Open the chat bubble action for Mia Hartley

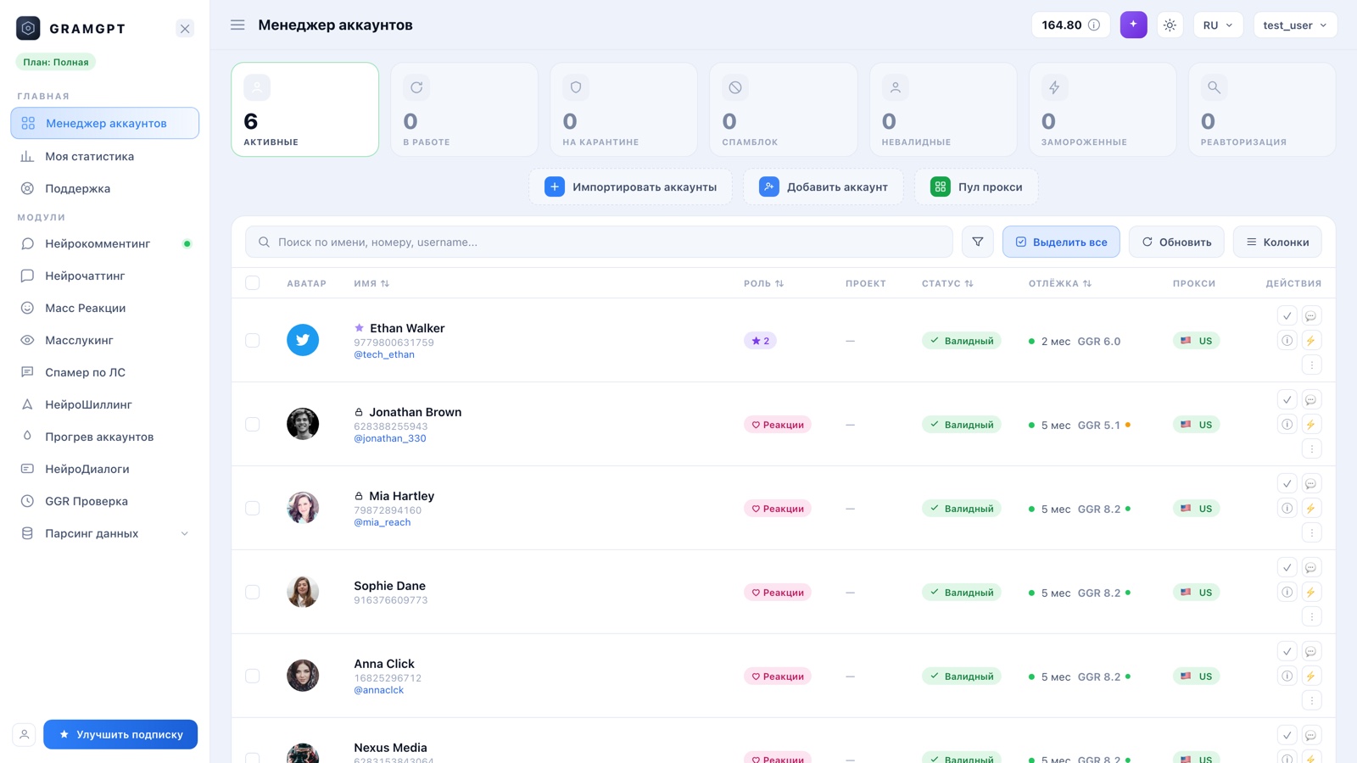[1311, 484]
